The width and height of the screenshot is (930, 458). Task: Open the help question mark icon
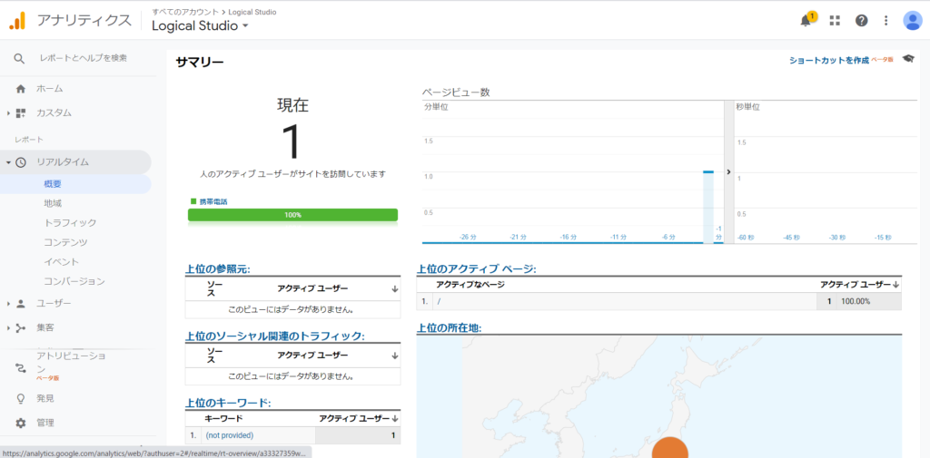(x=861, y=21)
